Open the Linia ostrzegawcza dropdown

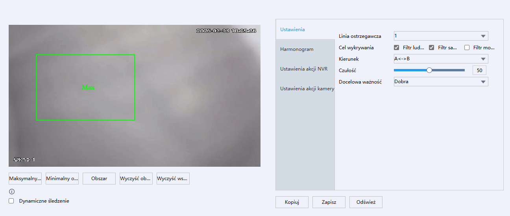441,36
